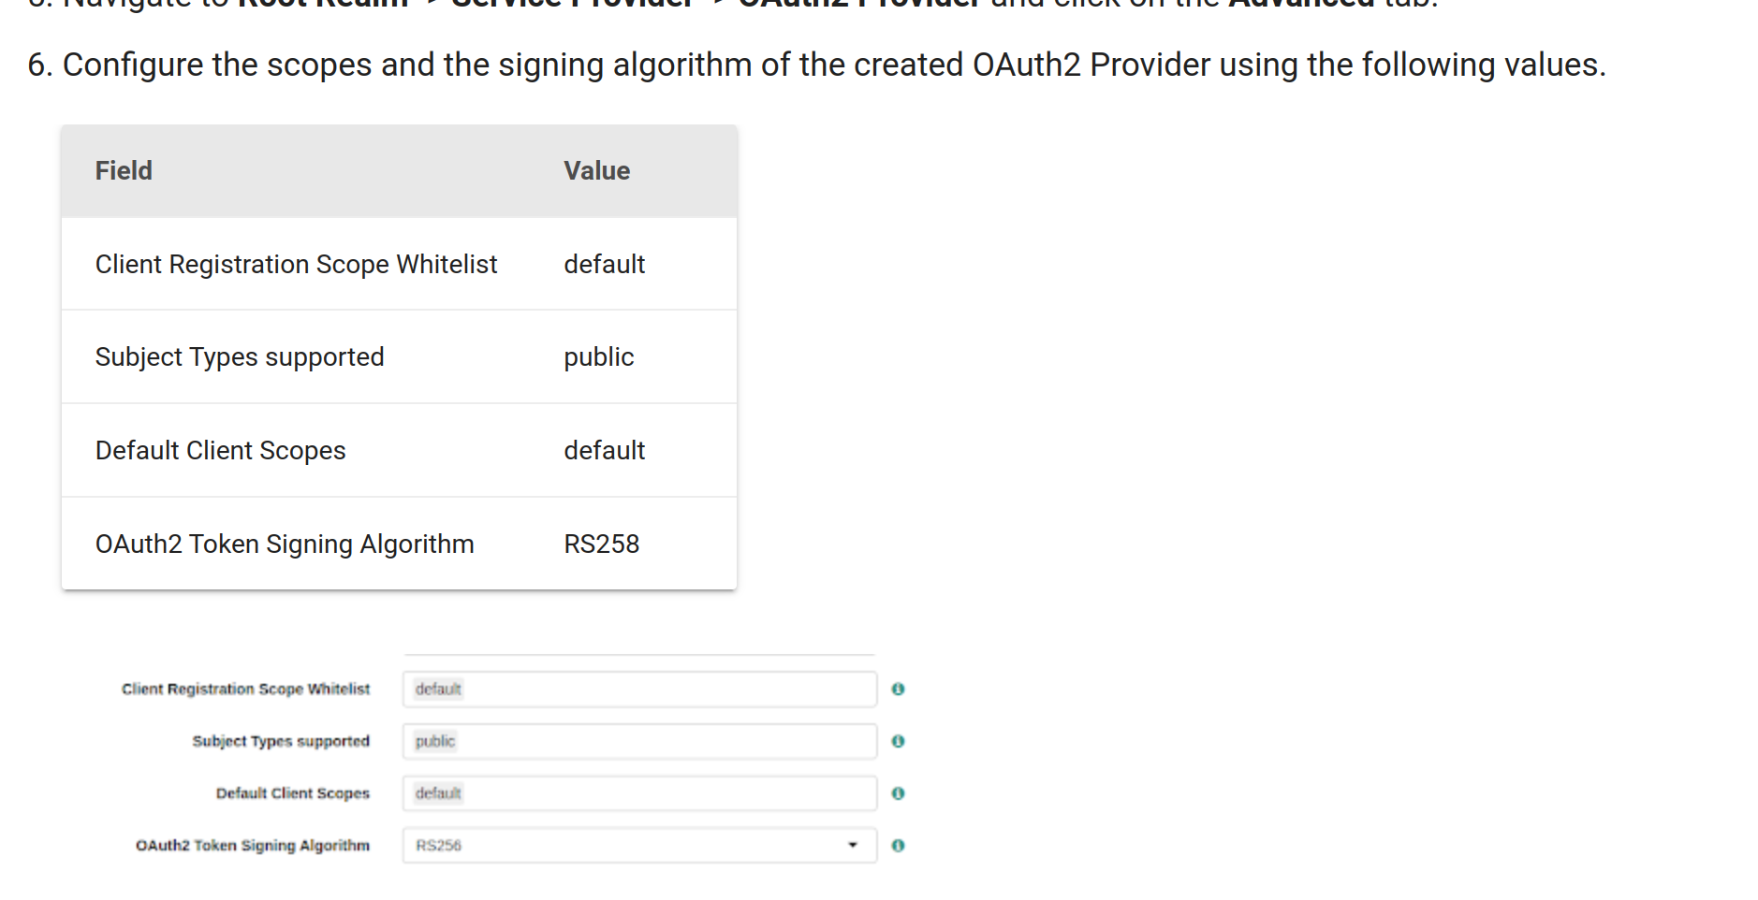Click info icon beside Default Client Scopes field

click(x=898, y=793)
